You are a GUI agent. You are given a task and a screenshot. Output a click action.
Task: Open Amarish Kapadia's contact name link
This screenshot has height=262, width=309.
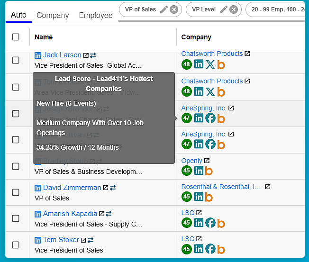pos(70,214)
